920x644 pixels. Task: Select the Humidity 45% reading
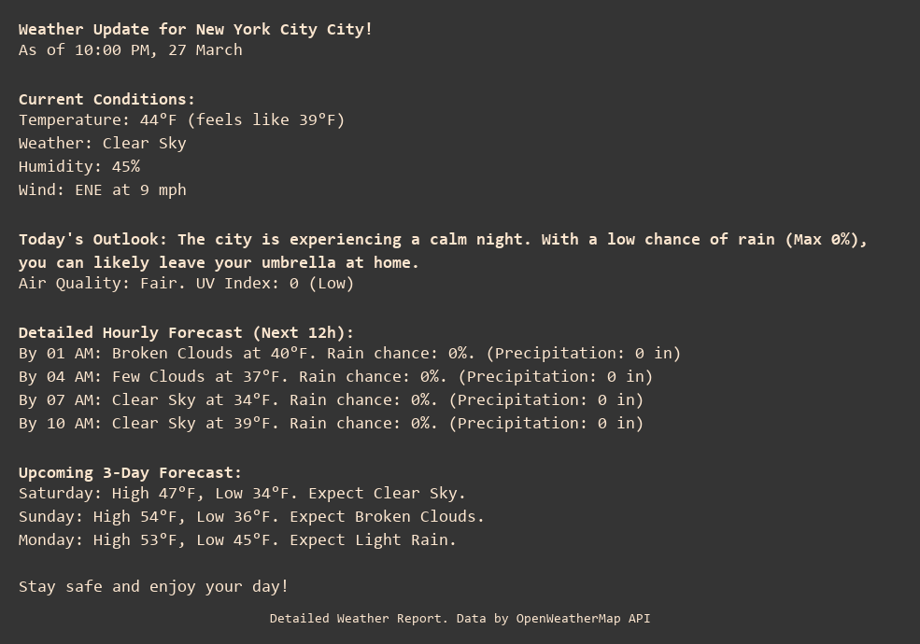[79, 166]
